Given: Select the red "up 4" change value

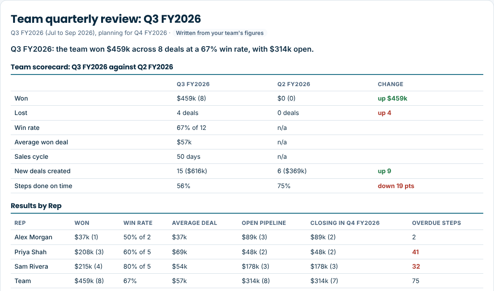Looking at the screenshot, I should pyautogui.click(x=384, y=113).
